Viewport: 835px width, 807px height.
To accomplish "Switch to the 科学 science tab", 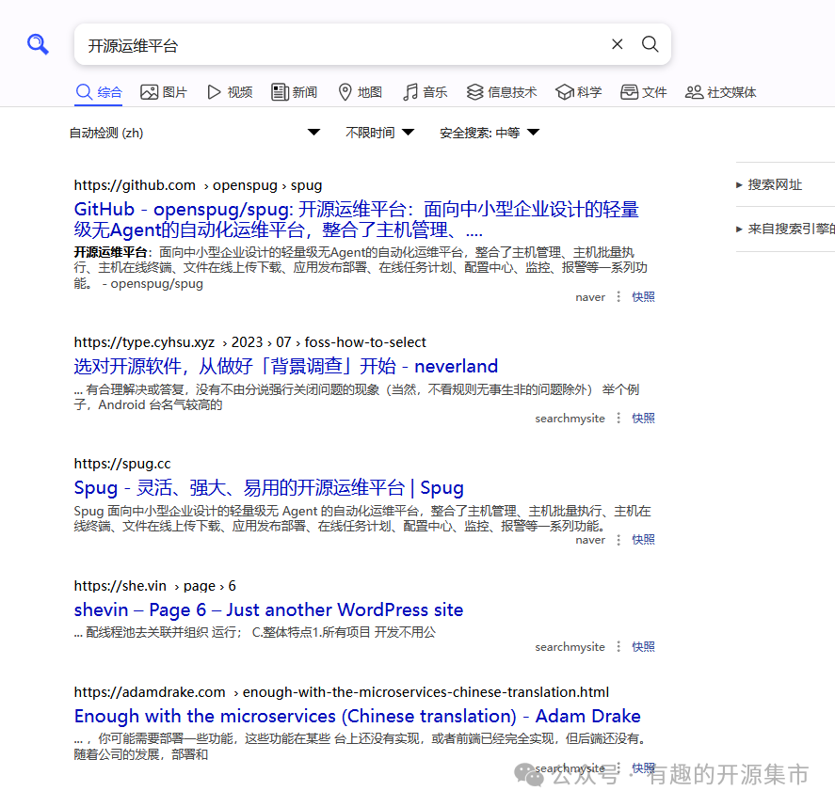I will 578,92.
